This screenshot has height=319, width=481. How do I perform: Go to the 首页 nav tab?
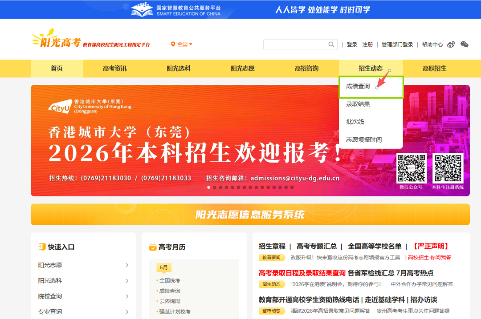click(57, 68)
